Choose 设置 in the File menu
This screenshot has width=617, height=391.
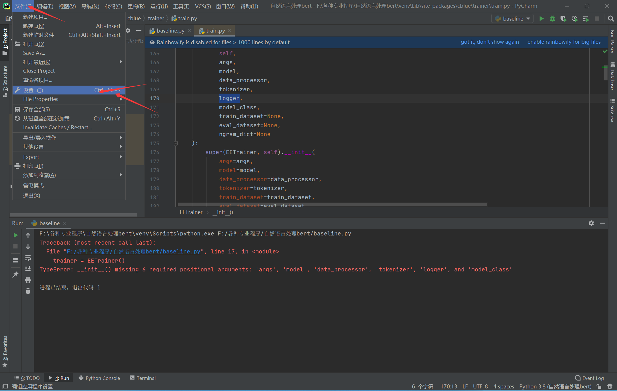[69, 90]
